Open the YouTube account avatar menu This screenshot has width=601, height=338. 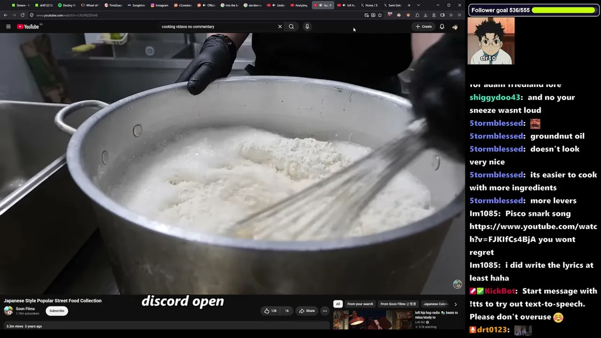coord(455,27)
